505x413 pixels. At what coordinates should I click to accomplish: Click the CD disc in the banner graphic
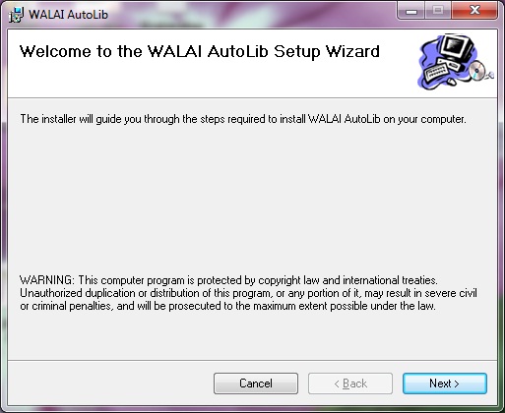click(x=476, y=70)
